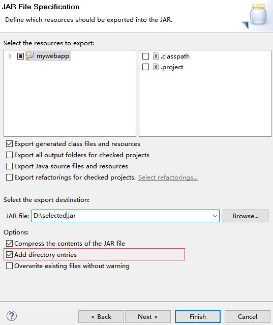The height and width of the screenshot is (325, 273).
Task: Enable Export Java source files and resources
Action: point(9,166)
